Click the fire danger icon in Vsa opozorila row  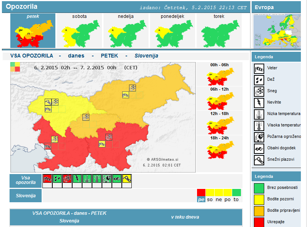coord(107,179)
